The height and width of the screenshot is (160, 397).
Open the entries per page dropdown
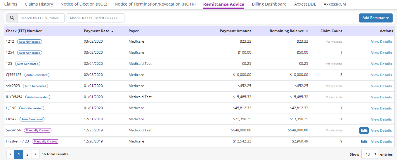[x=370, y=154]
